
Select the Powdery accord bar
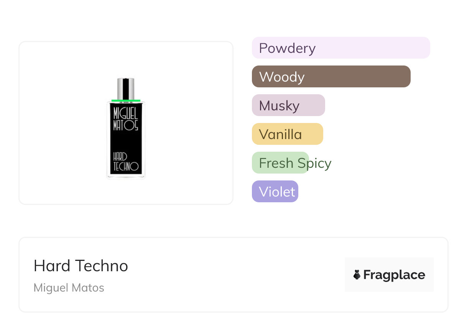point(340,48)
